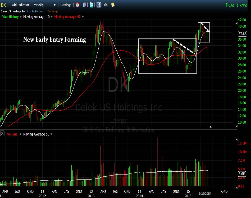
Task: Expand the Moving Average 10 arrow
Action: 52,17
